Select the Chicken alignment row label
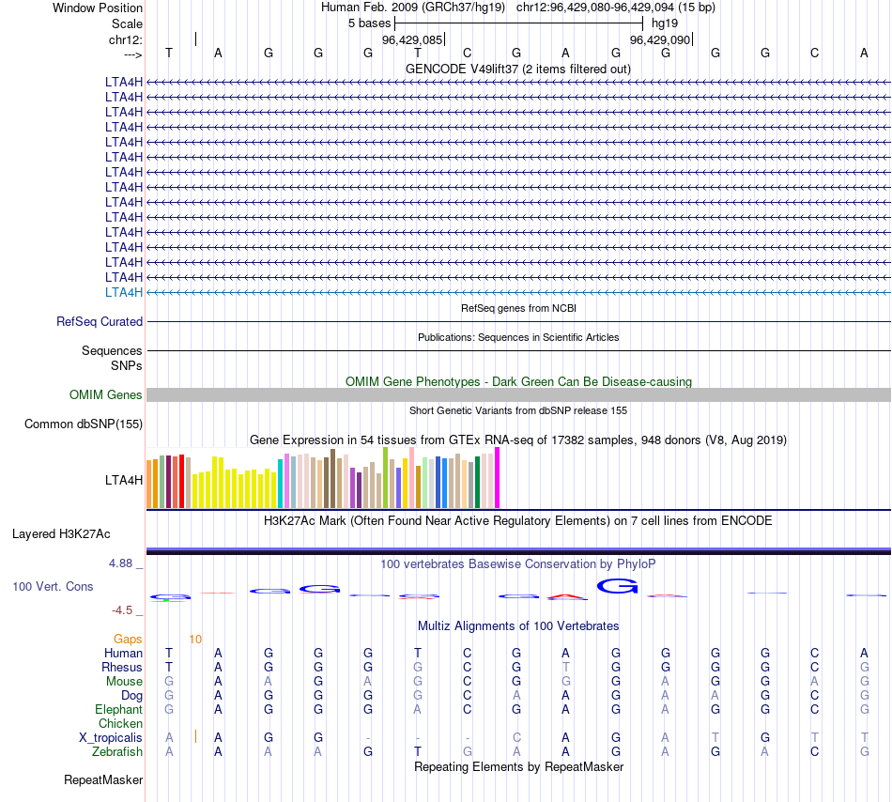Viewport: 892px width, 802px height. coord(120,723)
